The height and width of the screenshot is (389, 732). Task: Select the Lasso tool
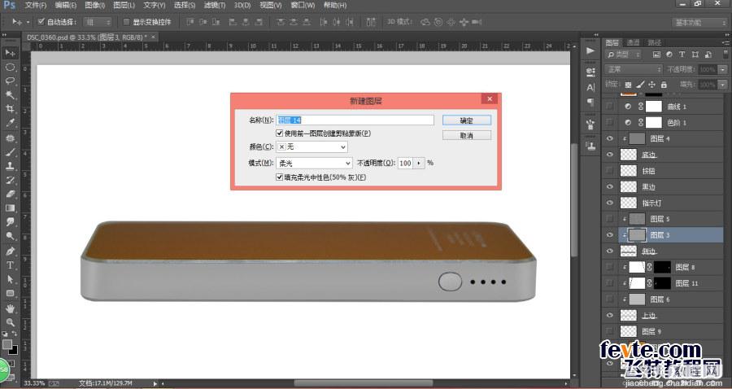pyautogui.click(x=10, y=81)
